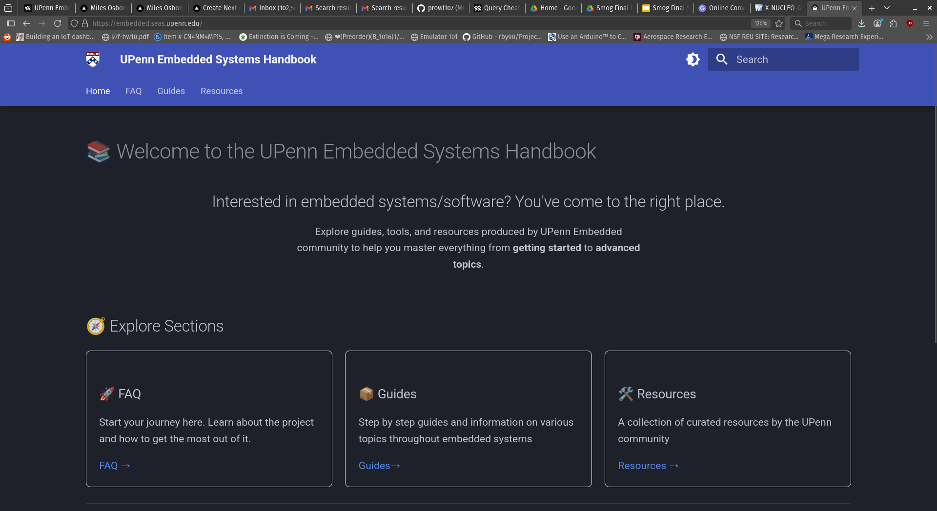
Task: Close the active UPenn tab
Action: coord(855,8)
